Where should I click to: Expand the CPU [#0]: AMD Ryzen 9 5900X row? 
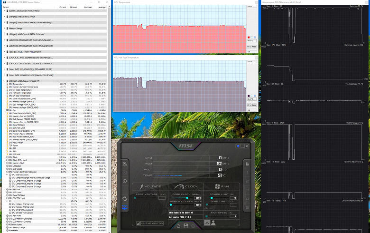pyautogui.click(x=4, y=17)
